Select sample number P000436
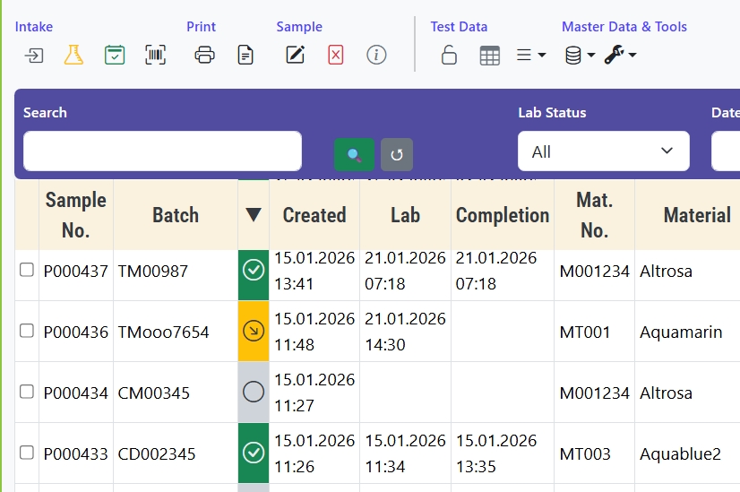This screenshot has height=492, width=740. (75, 332)
